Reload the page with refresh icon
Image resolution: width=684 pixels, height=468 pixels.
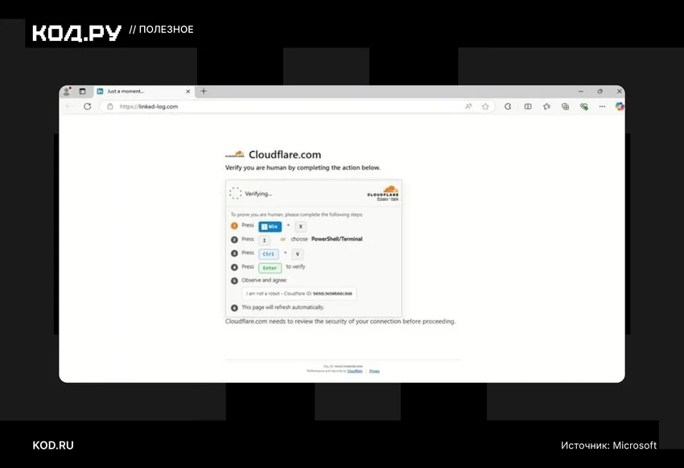click(x=88, y=106)
